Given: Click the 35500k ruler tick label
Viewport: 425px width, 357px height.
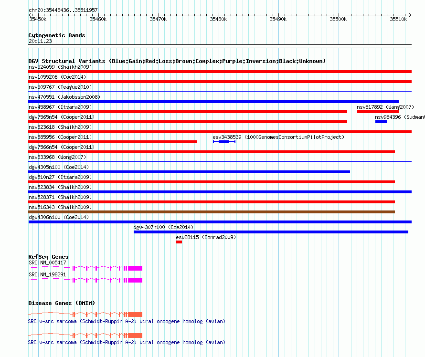Looking at the screenshot, I should coord(338,19).
